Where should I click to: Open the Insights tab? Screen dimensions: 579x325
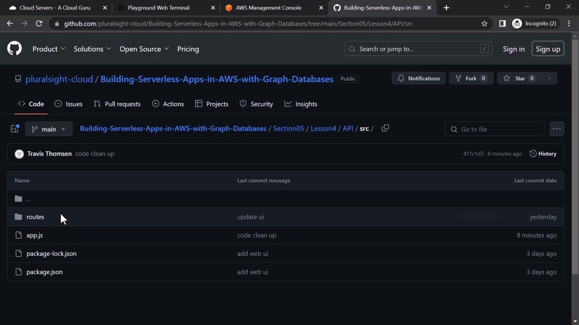coord(301,104)
